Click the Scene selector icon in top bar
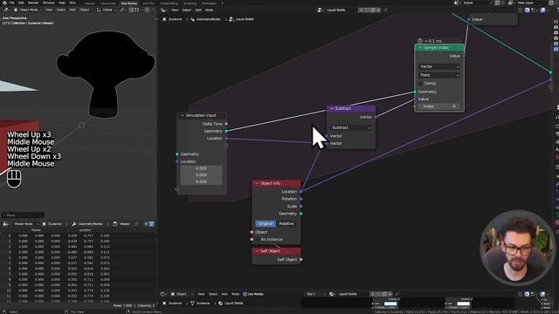The image size is (559, 314). tap(458, 3)
